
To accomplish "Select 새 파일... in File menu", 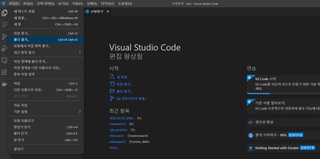I will click(x=46, y=18).
